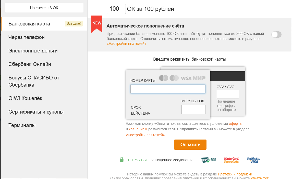292x179 pixels.
Task: Click the VISA logo on the card
Action: [186, 78]
